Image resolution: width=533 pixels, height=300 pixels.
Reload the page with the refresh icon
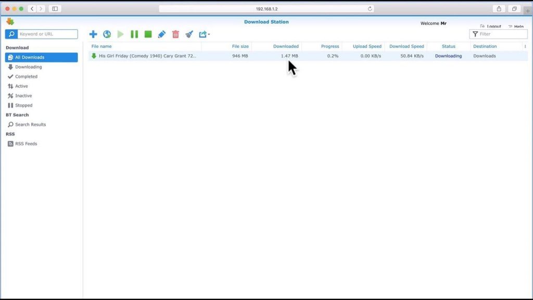pos(370,9)
